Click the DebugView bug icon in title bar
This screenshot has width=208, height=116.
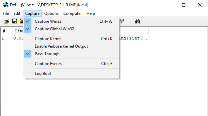(x=6, y=5)
